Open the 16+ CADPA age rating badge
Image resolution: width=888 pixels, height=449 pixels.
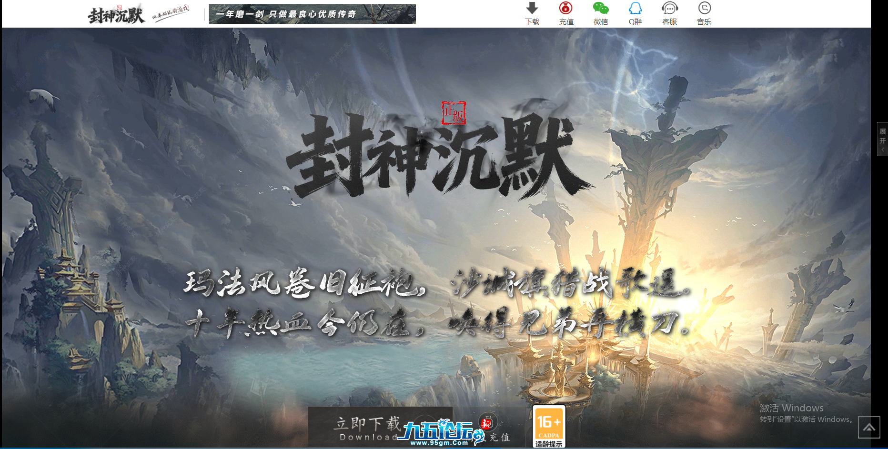point(549,422)
